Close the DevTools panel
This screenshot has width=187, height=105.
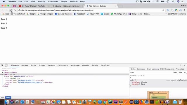click(x=185, y=65)
